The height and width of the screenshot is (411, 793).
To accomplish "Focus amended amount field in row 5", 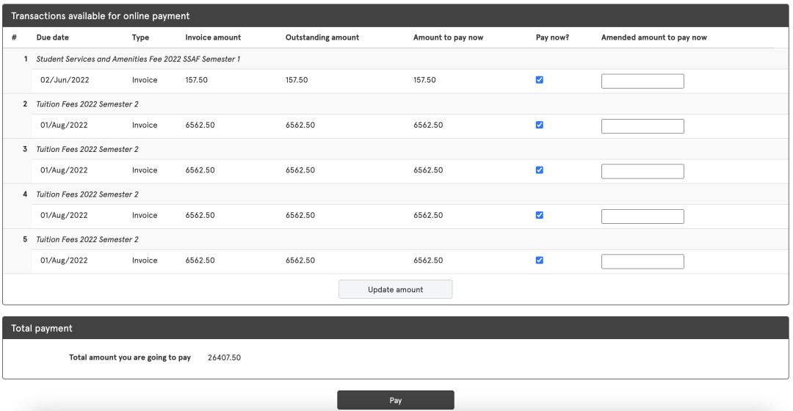I will click(x=642, y=261).
